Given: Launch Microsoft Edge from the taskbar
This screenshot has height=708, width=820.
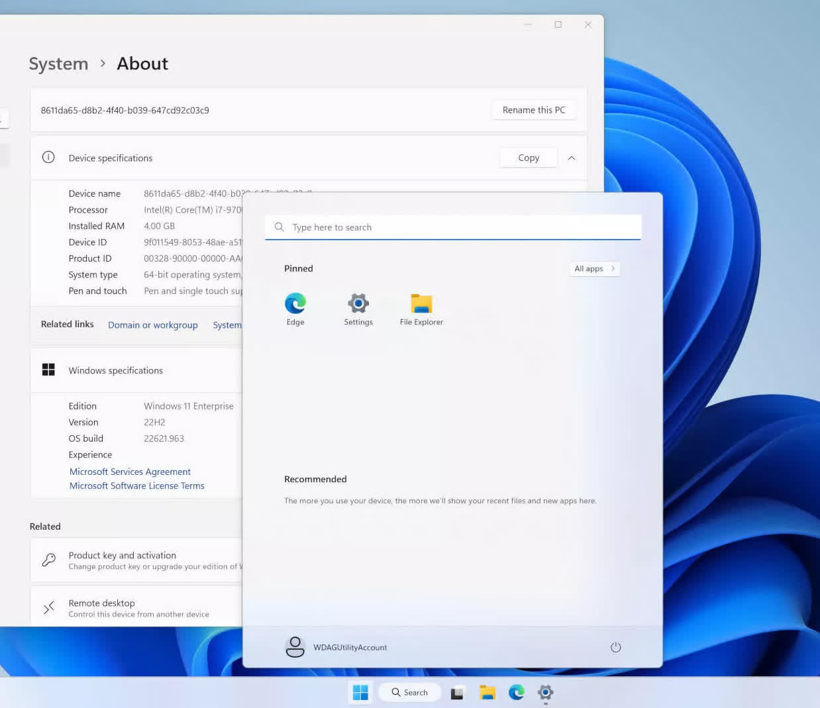Looking at the screenshot, I should coord(517,692).
